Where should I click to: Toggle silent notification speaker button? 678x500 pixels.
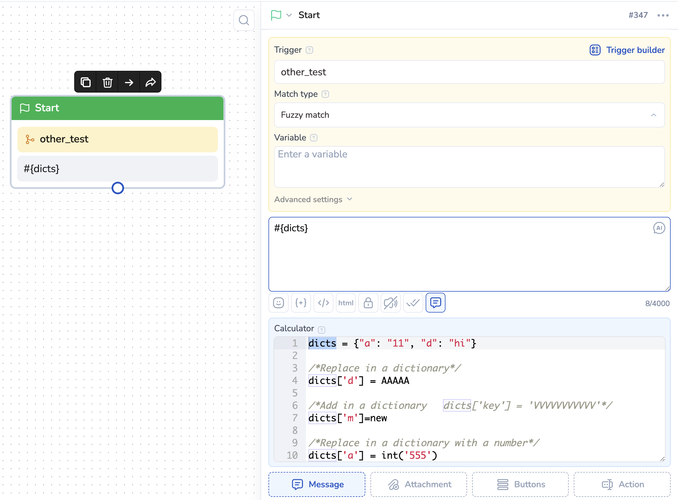click(x=391, y=303)
